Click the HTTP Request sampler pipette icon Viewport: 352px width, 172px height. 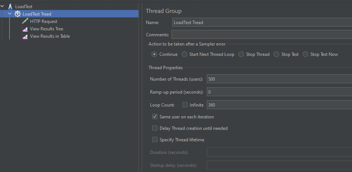pos(25,21)
